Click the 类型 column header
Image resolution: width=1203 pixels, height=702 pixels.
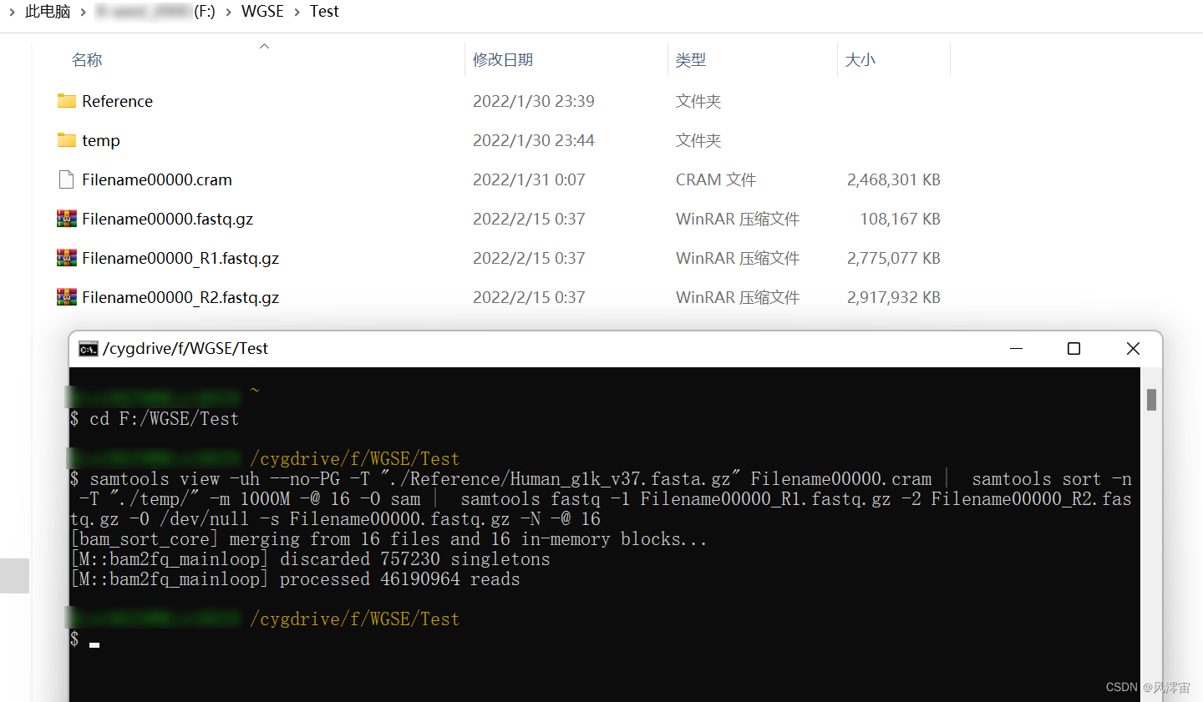tap(688, 59)
